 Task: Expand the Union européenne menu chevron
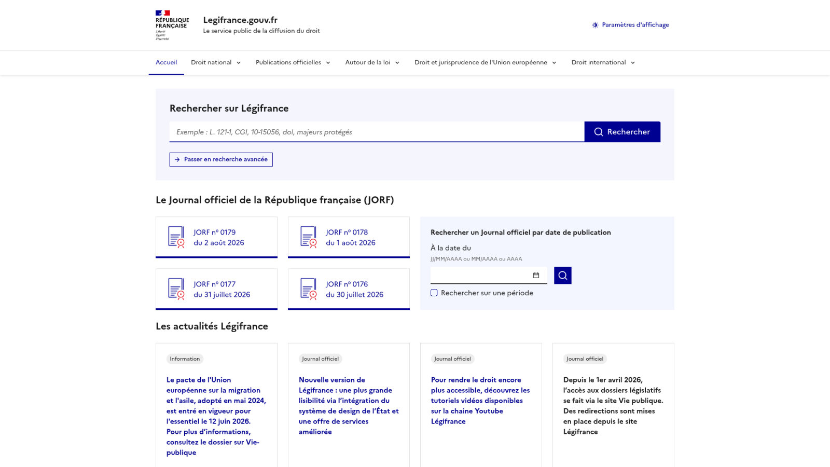coord(554,63)
